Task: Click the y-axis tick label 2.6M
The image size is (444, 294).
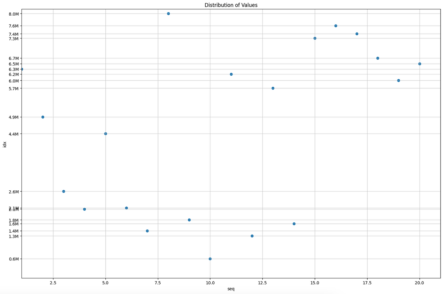Action: pos(14,192)
